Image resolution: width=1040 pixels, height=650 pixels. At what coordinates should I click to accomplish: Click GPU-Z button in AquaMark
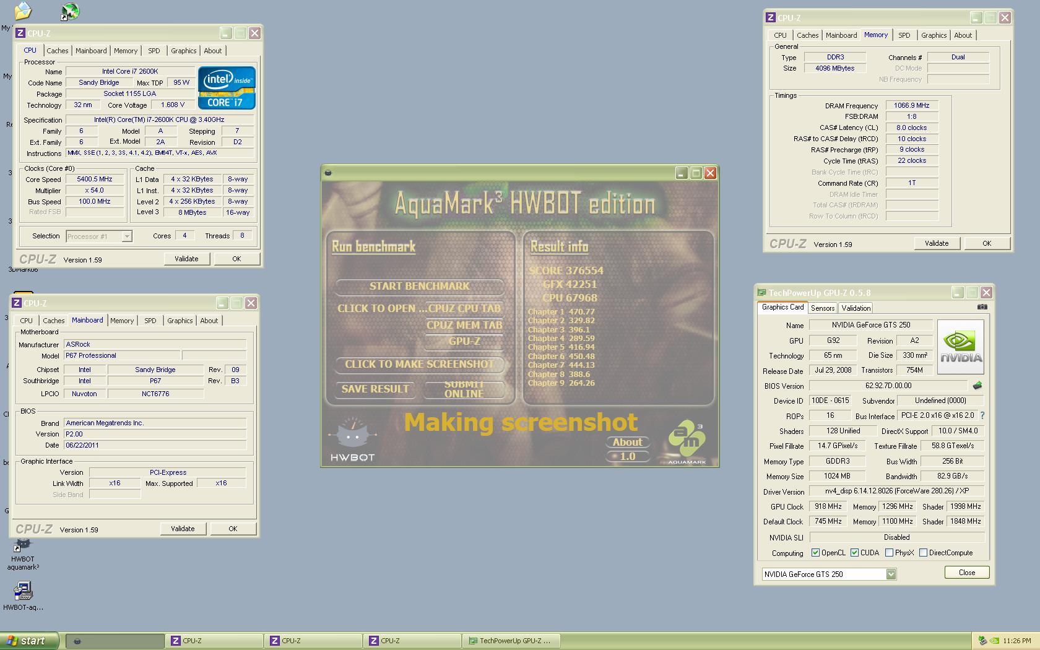click(464, 341)
